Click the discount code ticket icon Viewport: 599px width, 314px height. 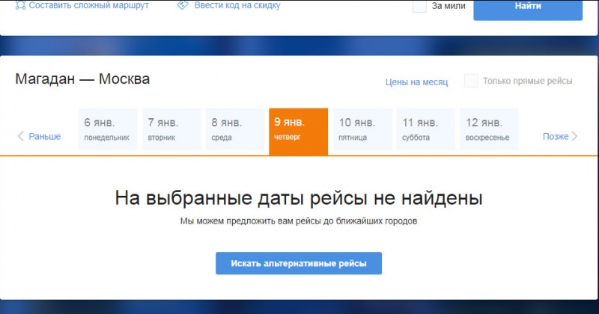pos(183,5)
